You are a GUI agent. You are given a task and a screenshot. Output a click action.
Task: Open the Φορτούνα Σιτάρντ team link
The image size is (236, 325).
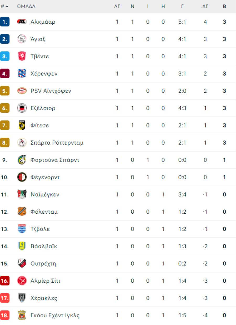(x=55, y=160)
